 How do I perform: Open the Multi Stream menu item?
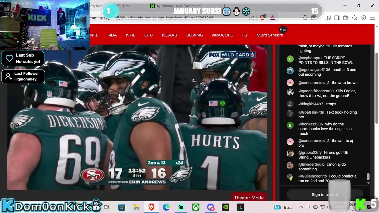(x=270, y=35)
